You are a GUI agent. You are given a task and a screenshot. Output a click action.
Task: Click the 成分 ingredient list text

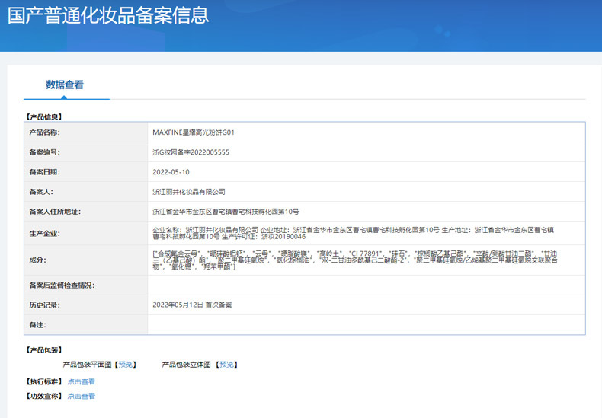355,260
